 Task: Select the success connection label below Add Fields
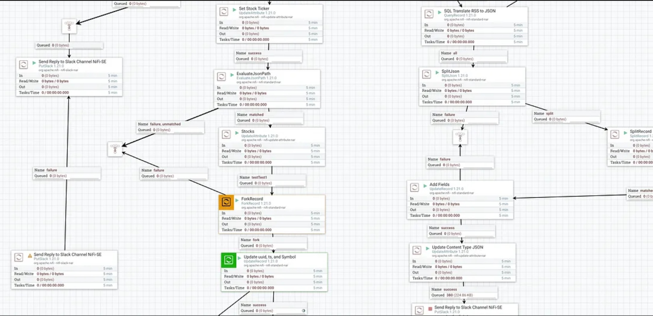click(462, 231)
